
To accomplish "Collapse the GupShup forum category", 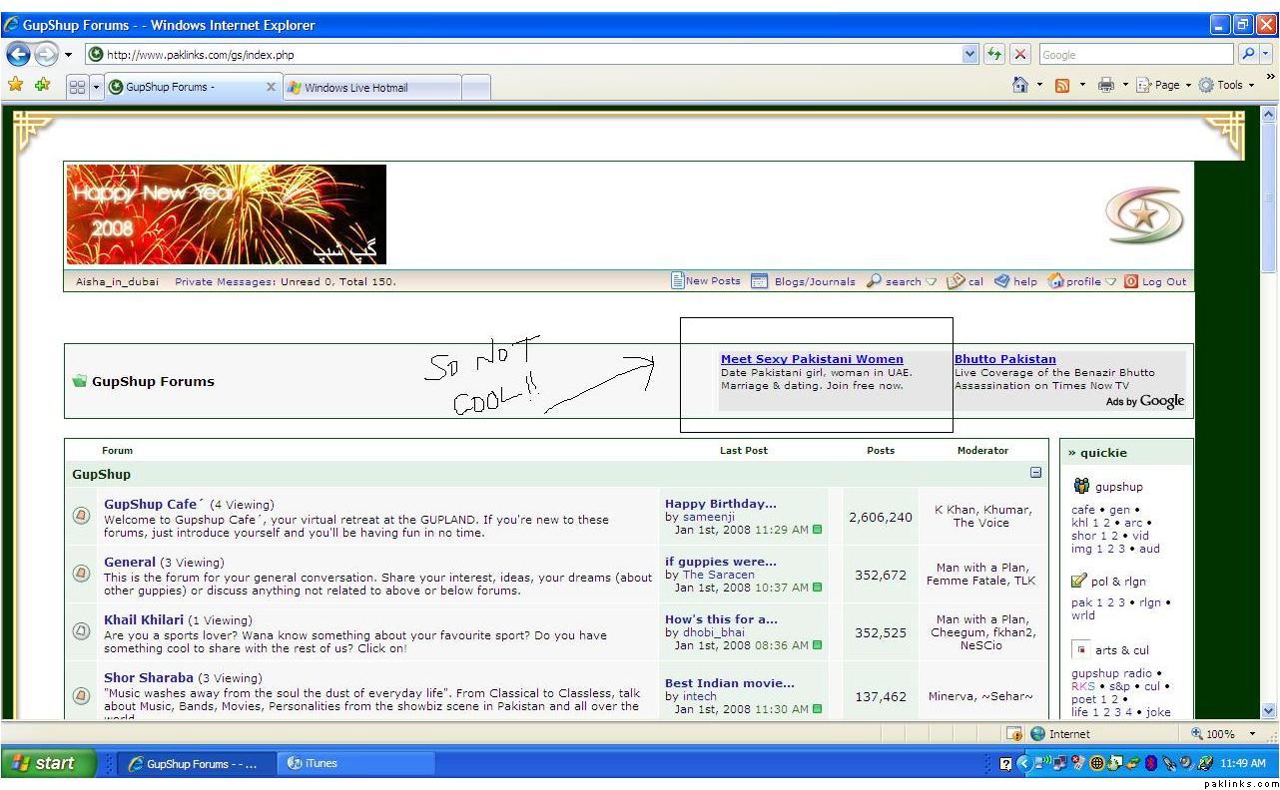I will point(1035,473).
